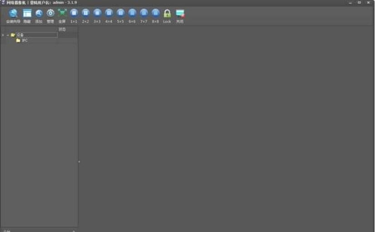Select the 1×1 view layout
Screen dimensions: 375x232
click(x=74, y=14)
